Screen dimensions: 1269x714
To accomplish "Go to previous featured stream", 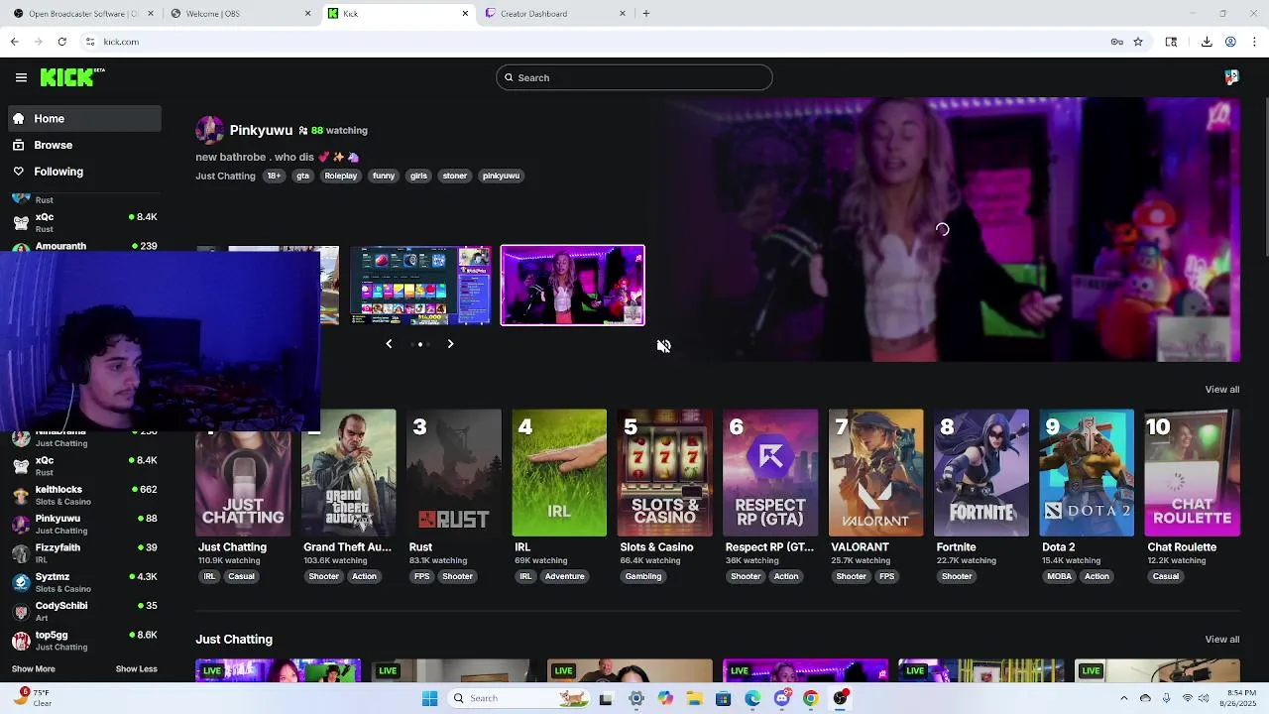I will 389,344.
